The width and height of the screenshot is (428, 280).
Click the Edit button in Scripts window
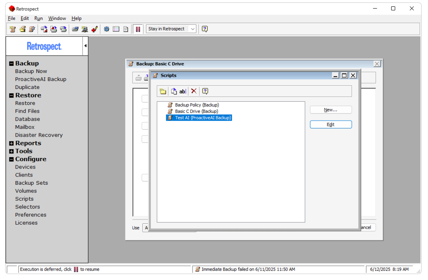(331, 125)
